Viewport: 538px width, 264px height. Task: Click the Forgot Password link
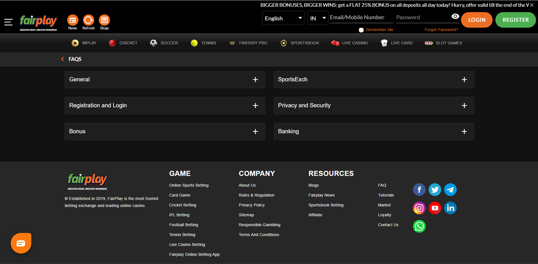click(x=441, y=30)
